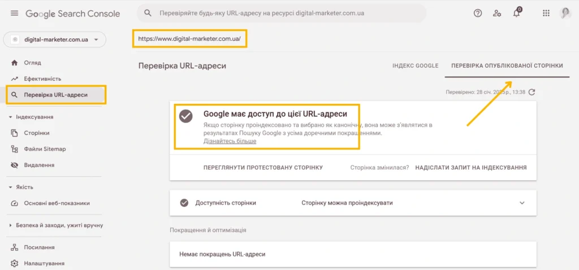
Task: Click Google має доступ до цієї URL-адреси heading
Action: point(275,114)
